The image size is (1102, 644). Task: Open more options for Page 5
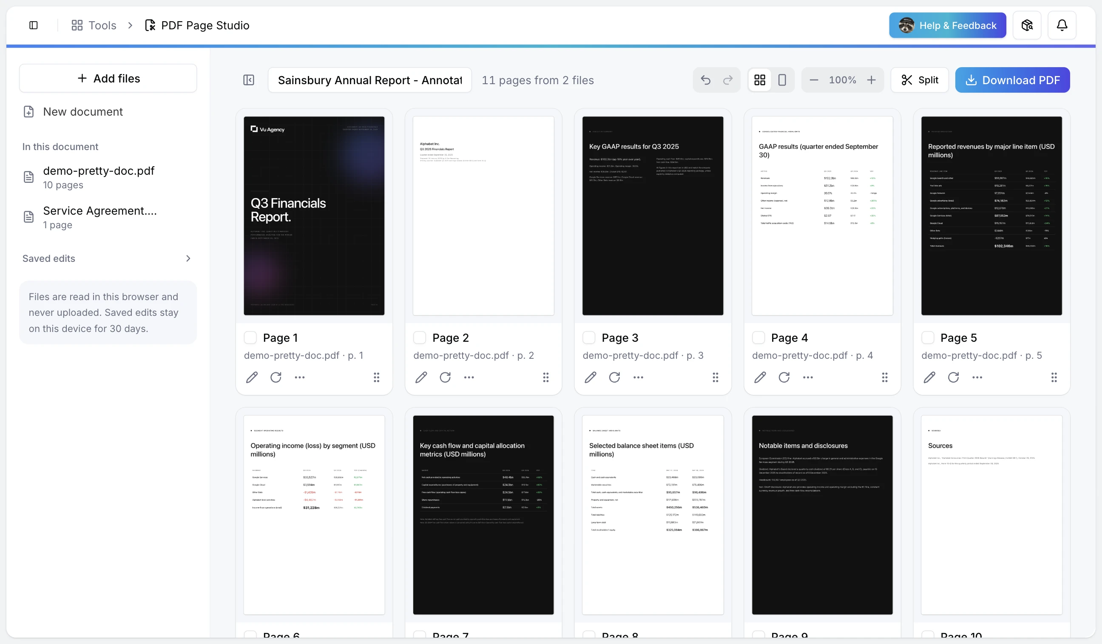click(x=977, y=377)
